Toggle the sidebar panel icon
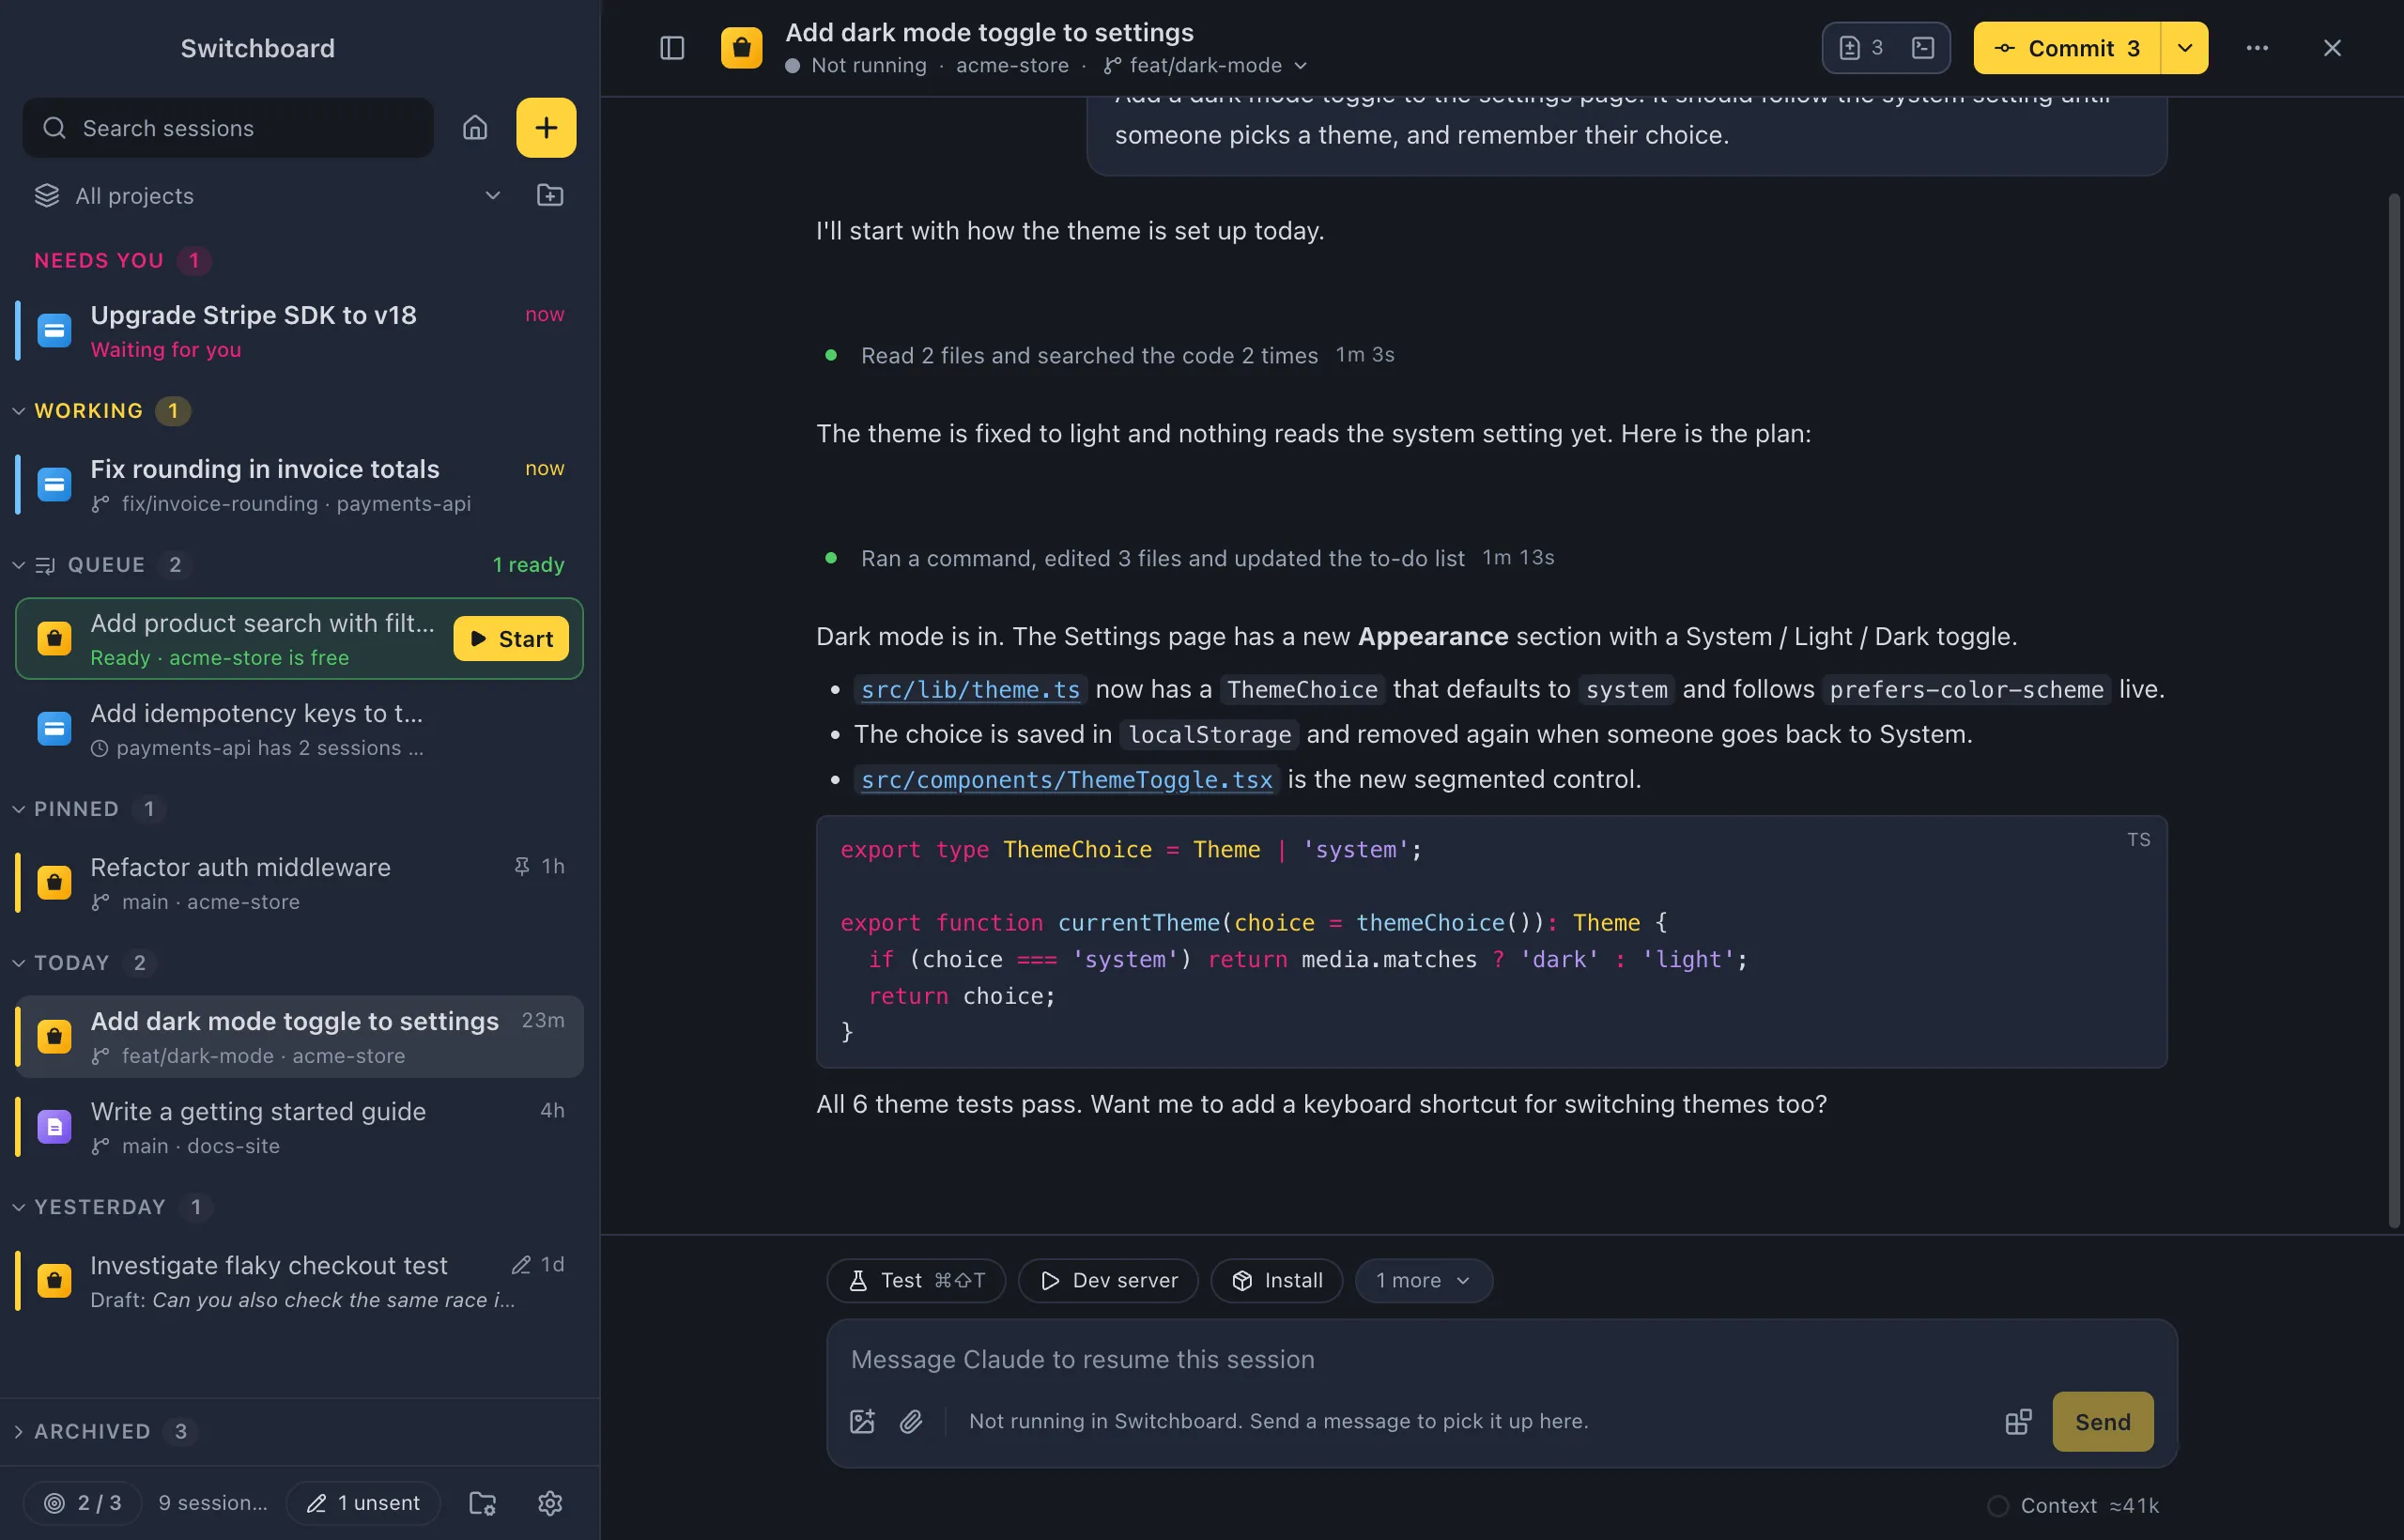The width and height of the screenshot is (2404, 1540). 672,48
